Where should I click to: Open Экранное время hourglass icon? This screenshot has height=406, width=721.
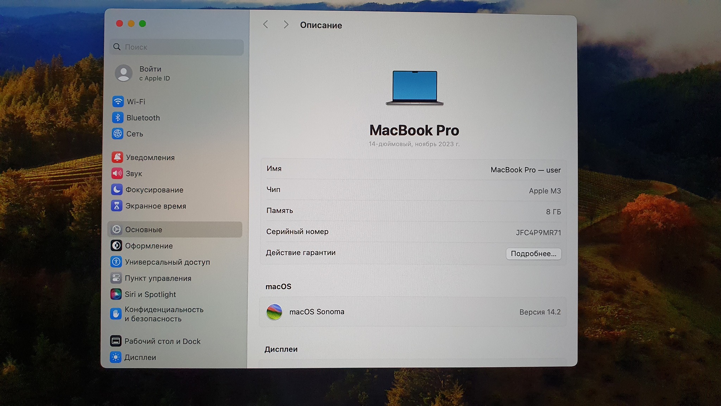point(117,206)
